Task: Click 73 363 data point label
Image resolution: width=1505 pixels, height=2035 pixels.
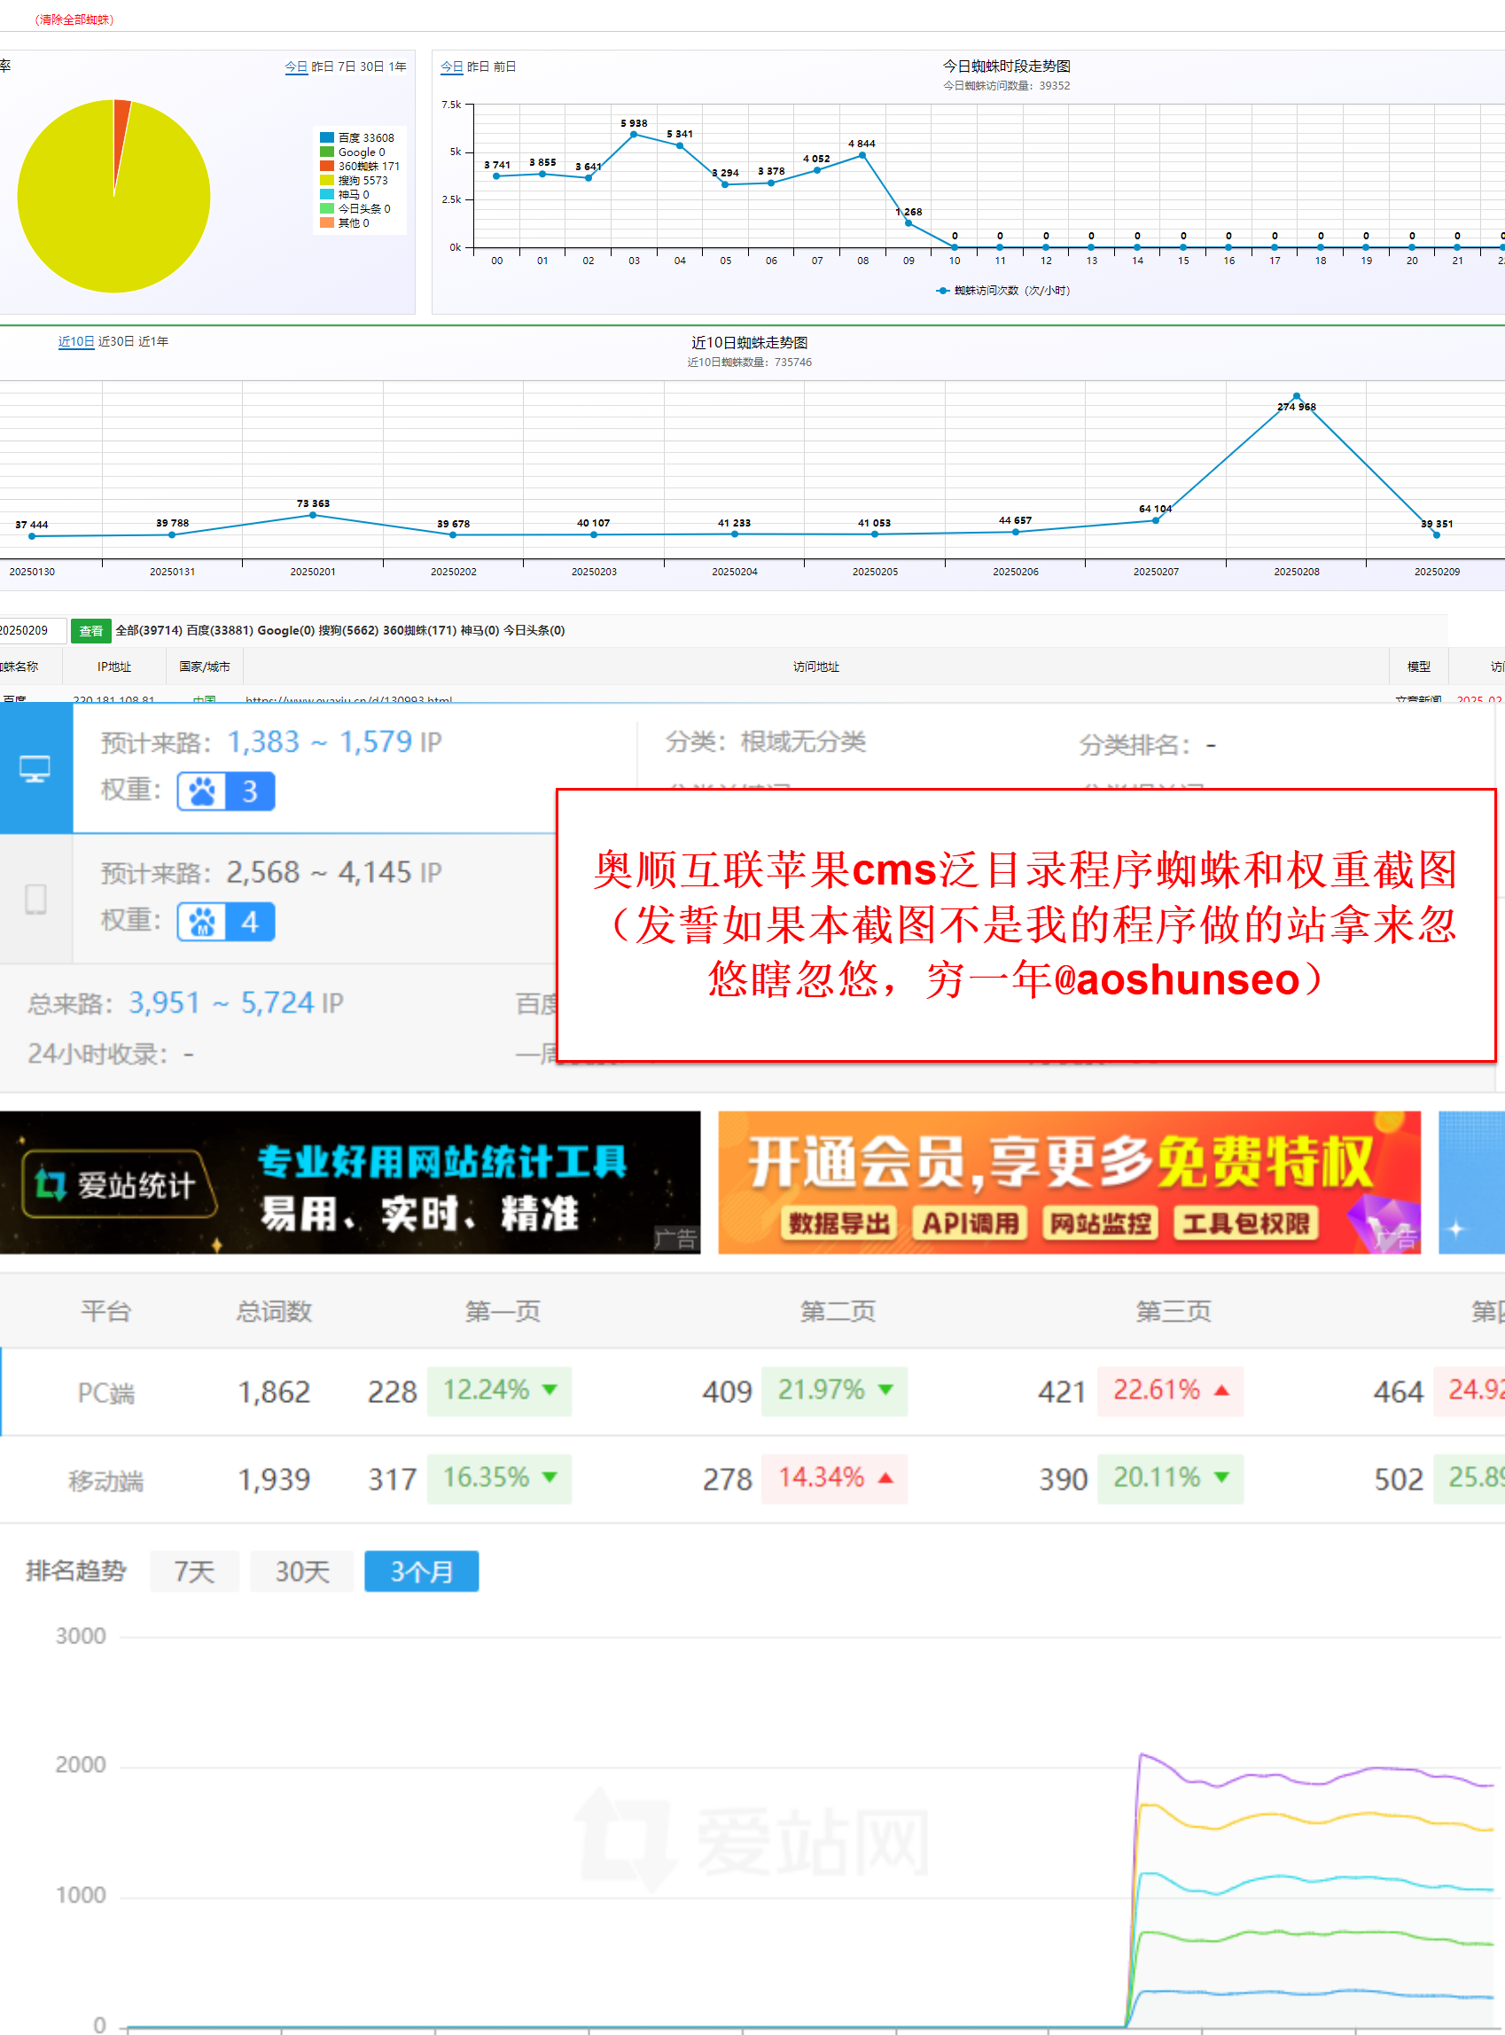Action: pyautogui.click(x=314, y=503)
